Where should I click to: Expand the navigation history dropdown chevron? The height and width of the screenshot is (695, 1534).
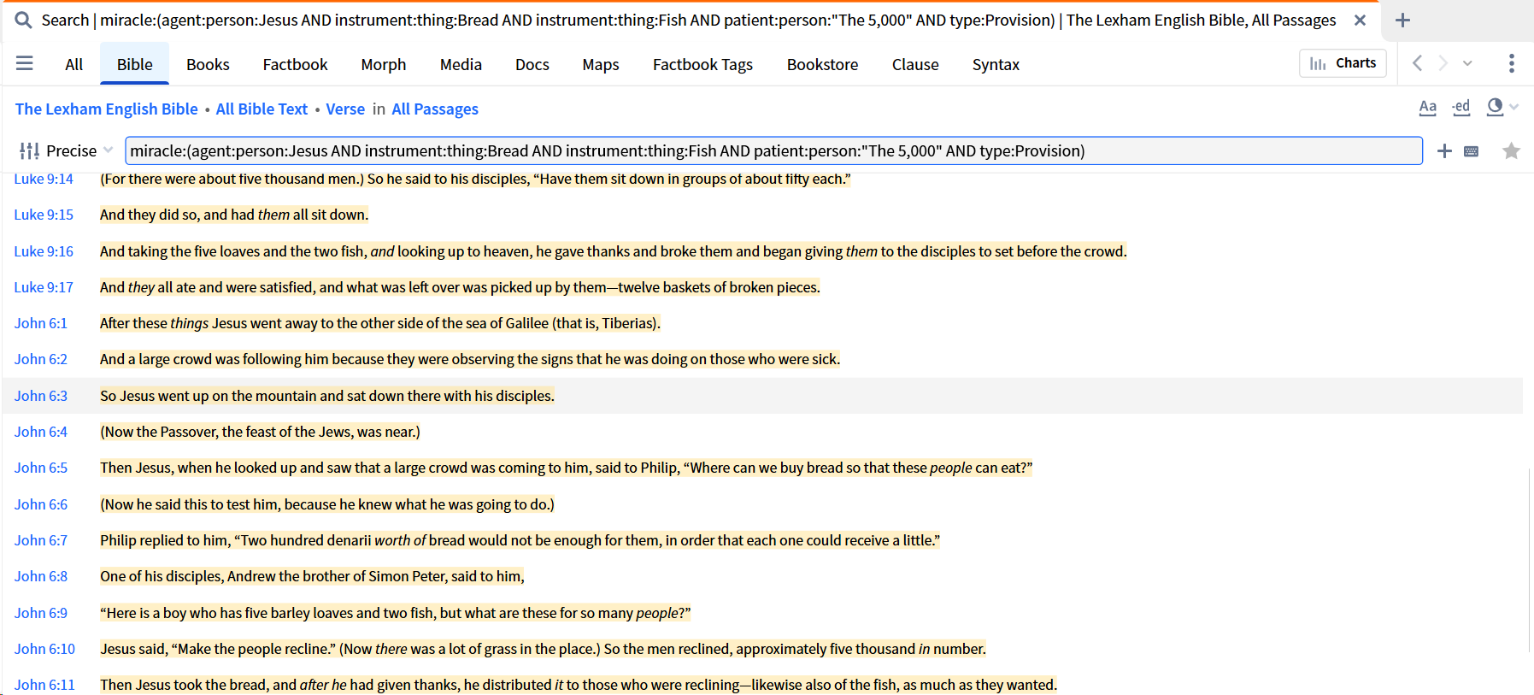[x=1467, y=63]
